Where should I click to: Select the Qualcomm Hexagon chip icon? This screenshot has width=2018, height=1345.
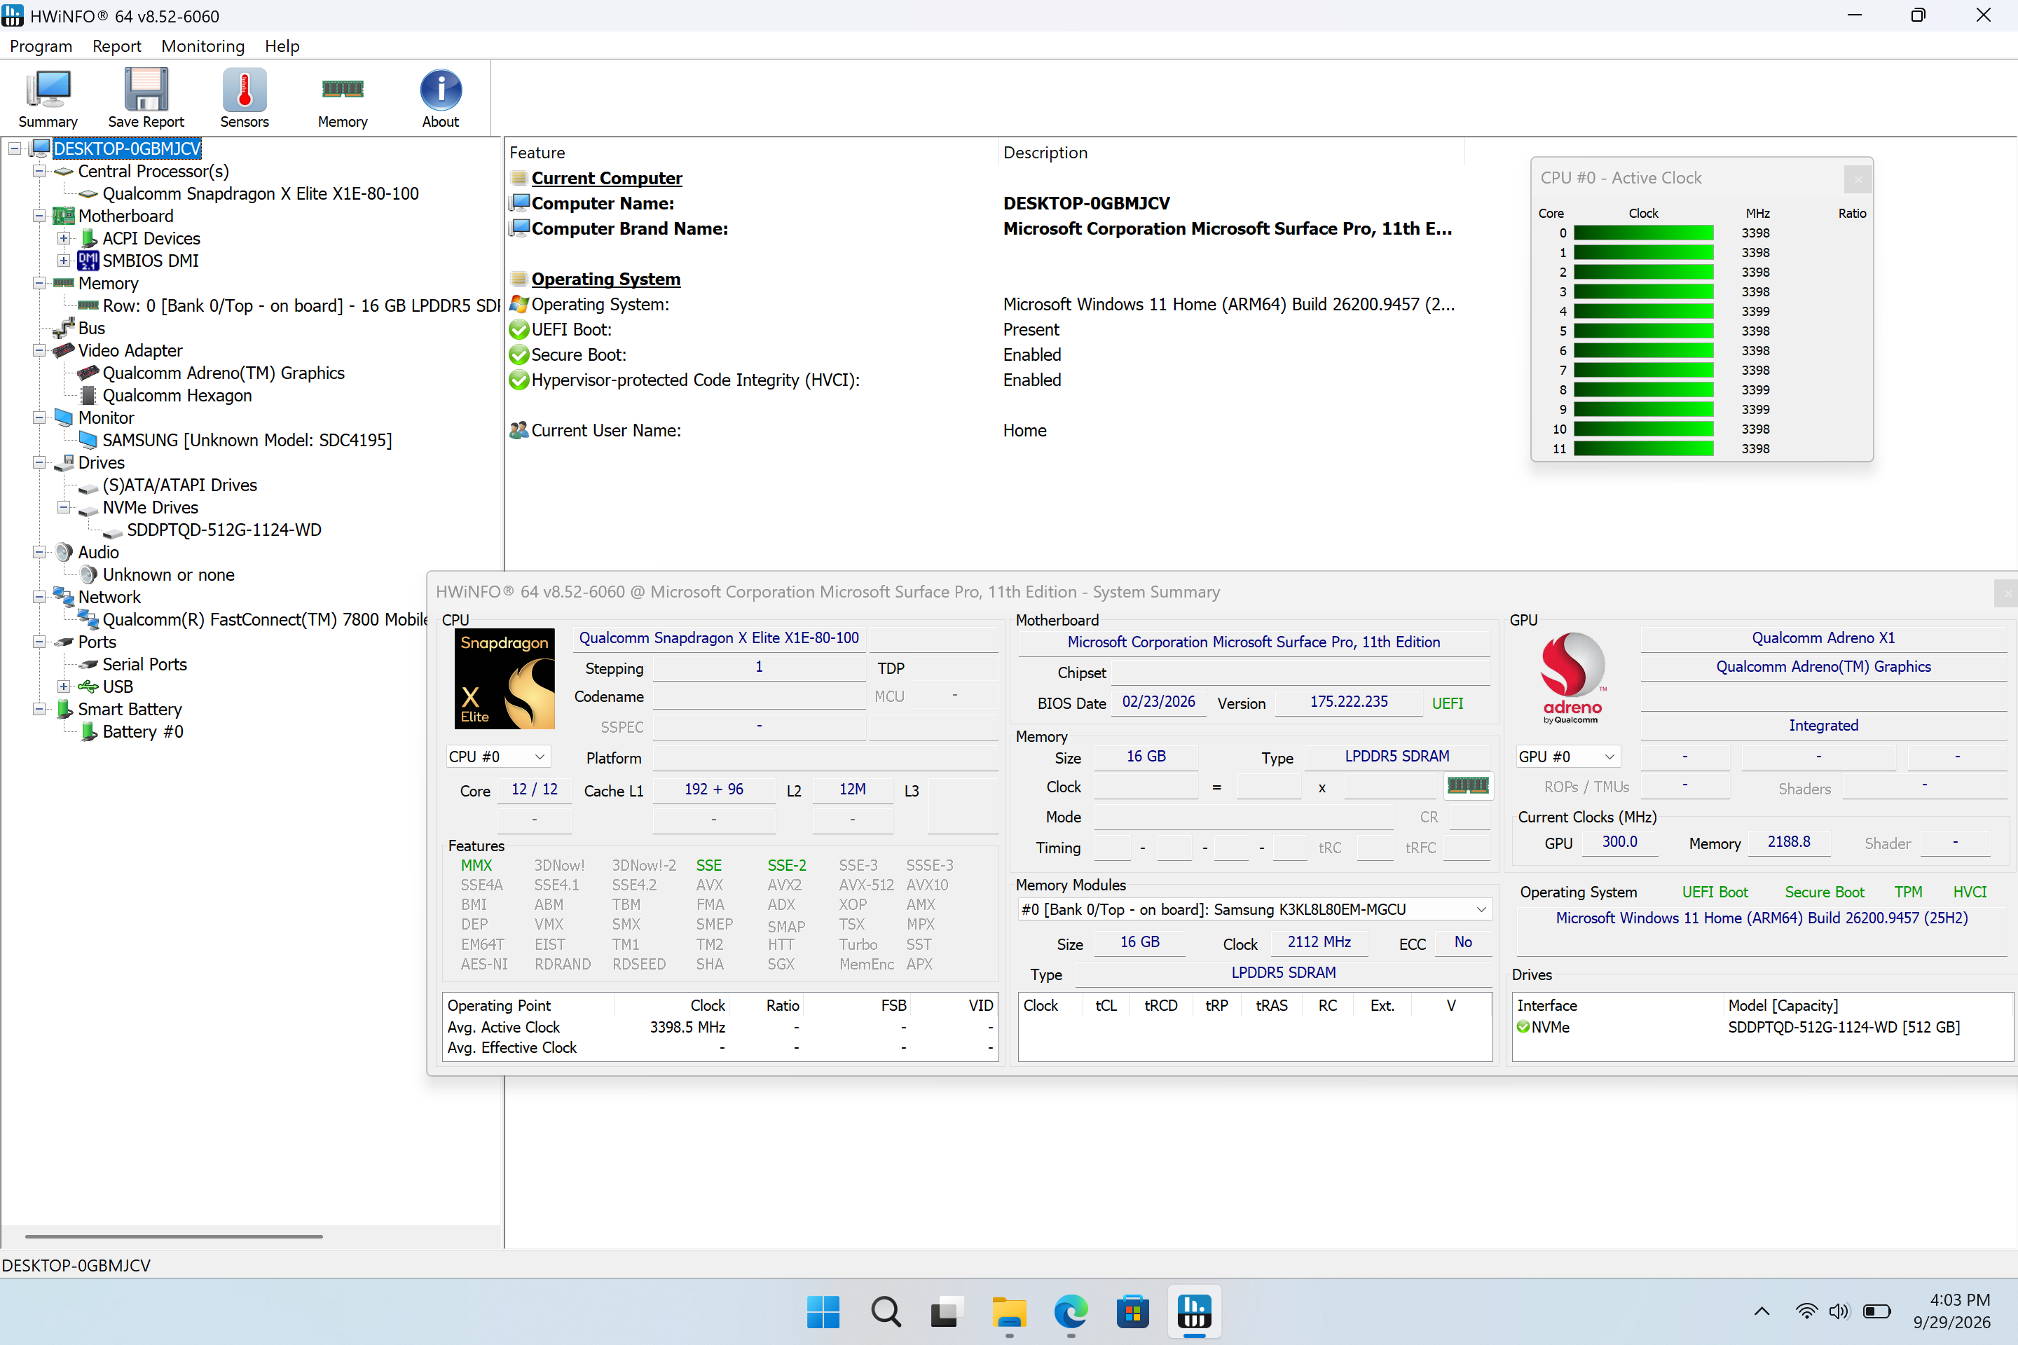(88, 395)
